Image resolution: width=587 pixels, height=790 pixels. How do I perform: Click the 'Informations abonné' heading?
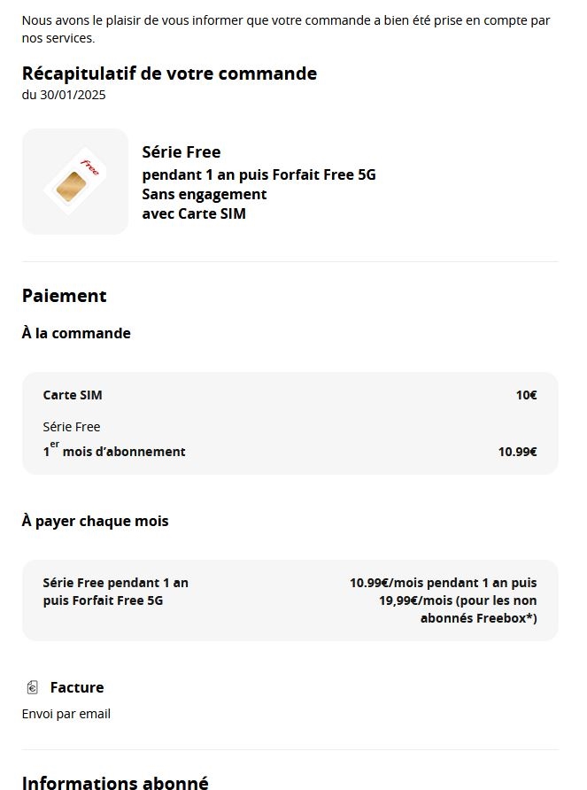pyautogui.click(x=115, y=782)
